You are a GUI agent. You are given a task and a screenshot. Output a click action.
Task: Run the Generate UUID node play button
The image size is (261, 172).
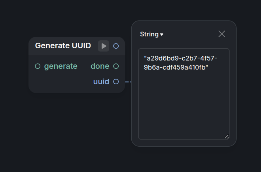[103, 46]
